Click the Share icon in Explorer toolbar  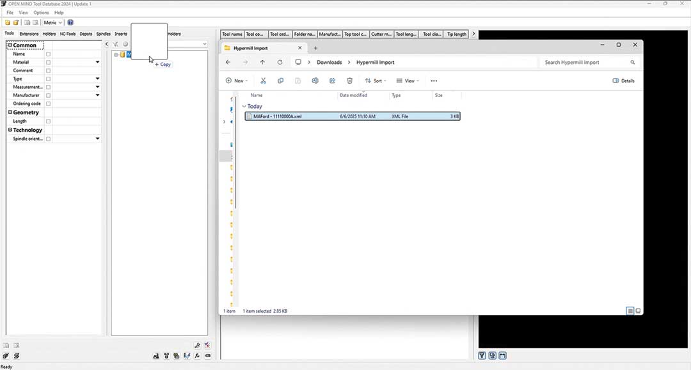coord(332,81)
